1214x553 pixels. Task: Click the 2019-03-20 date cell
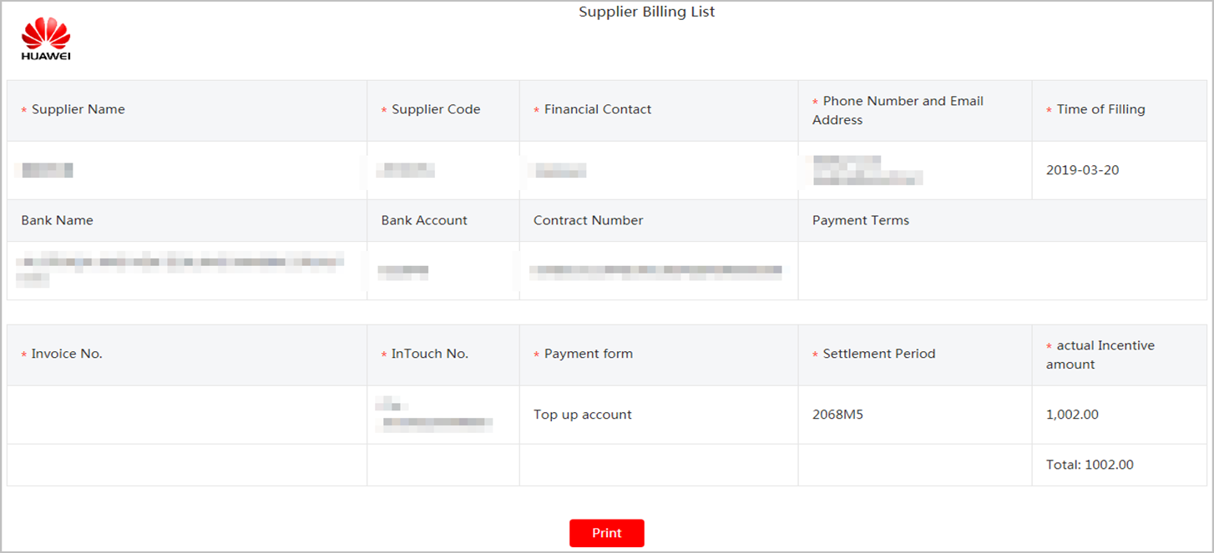click(1120, 170)
